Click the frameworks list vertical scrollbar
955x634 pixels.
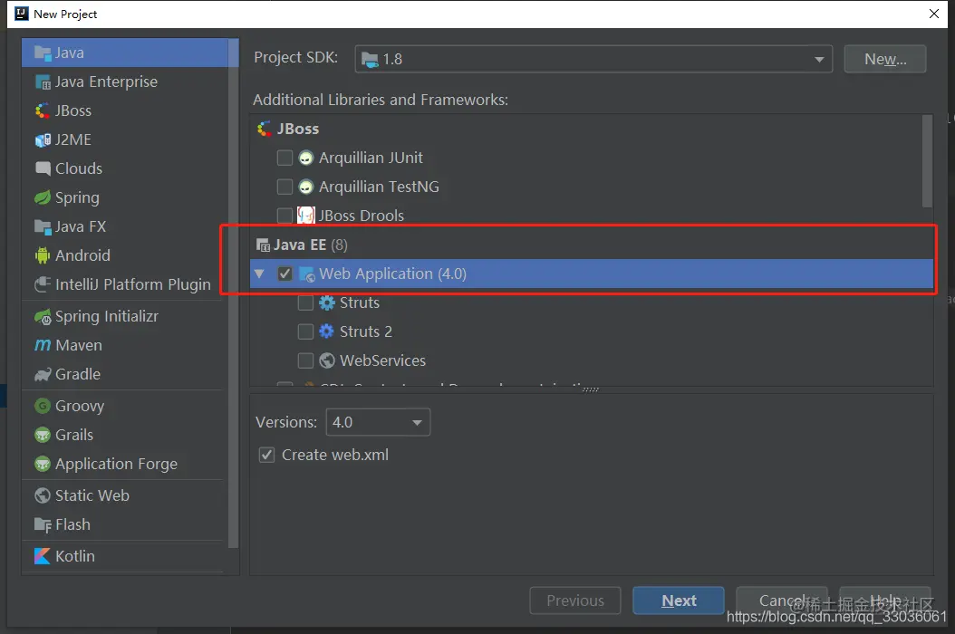click(927, 161)
